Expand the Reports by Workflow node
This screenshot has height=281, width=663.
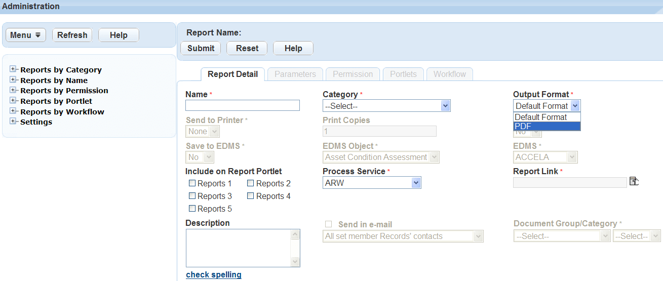(14, 111)
